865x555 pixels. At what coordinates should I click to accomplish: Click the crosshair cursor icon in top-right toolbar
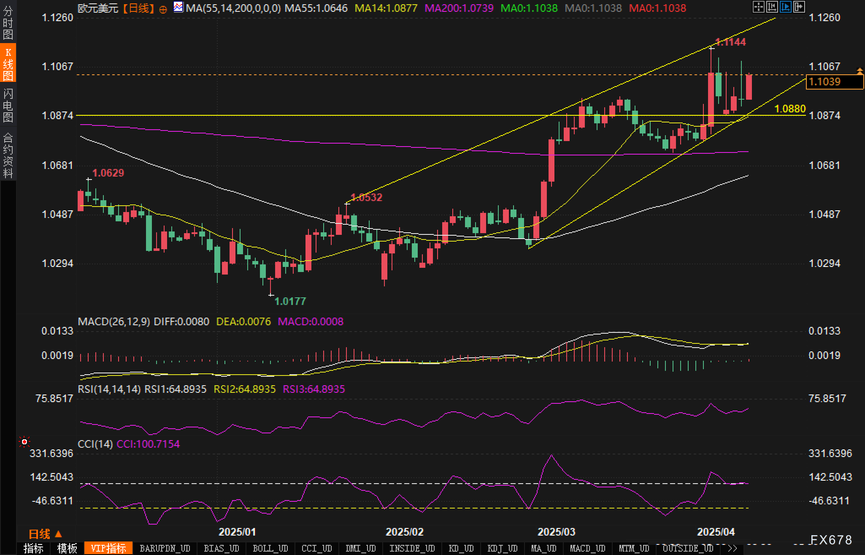tap(758, 7)
